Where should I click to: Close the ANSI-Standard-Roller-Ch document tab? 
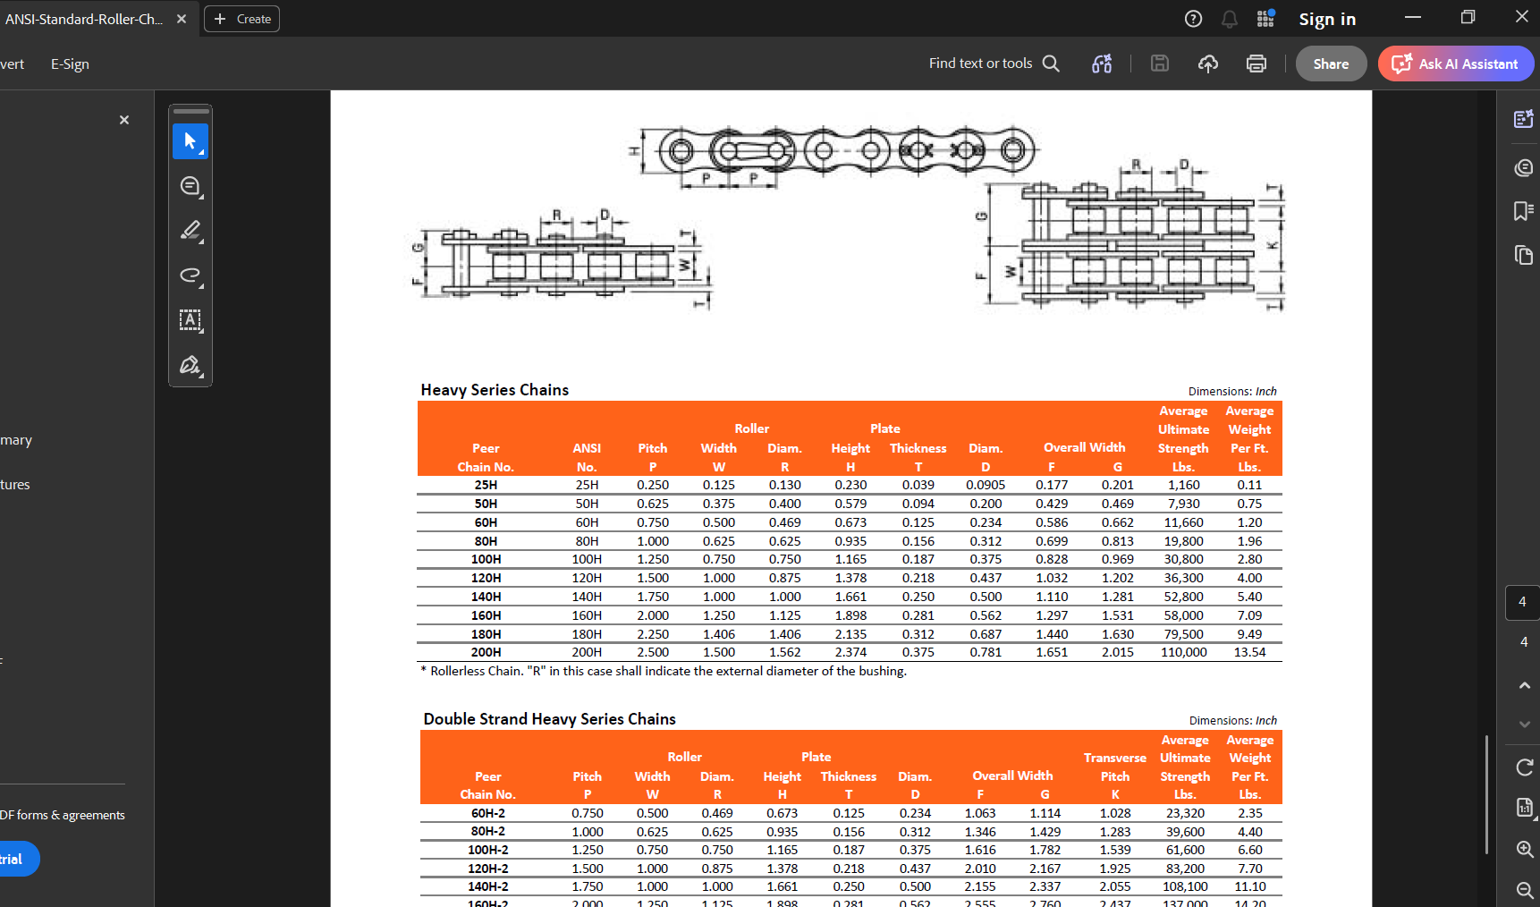(182, 19)
